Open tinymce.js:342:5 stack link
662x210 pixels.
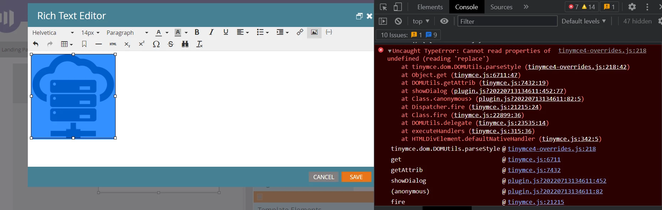(x=570, y=139)
